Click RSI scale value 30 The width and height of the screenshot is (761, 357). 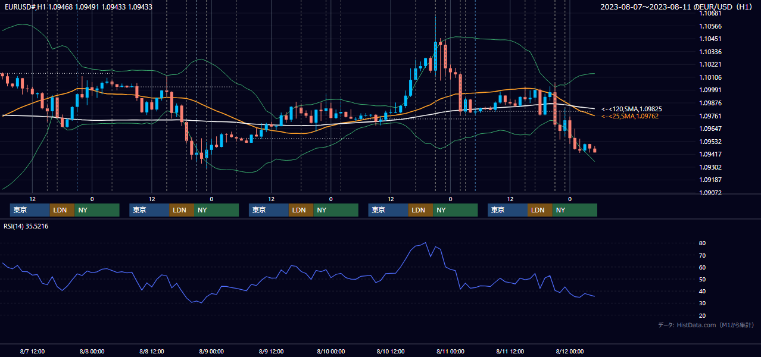703,303
